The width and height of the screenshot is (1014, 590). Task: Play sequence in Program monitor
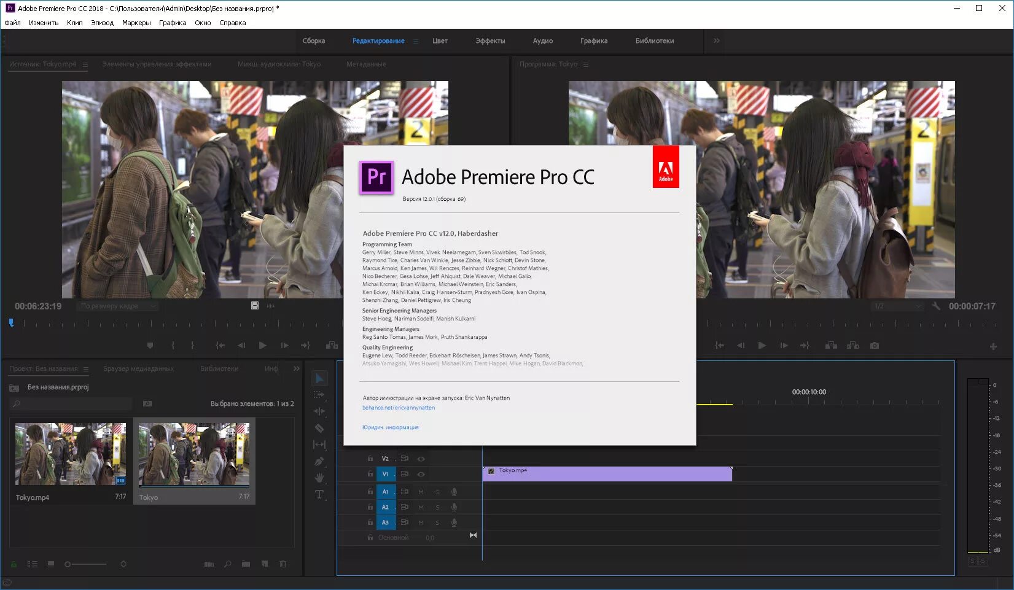[762, 346]
